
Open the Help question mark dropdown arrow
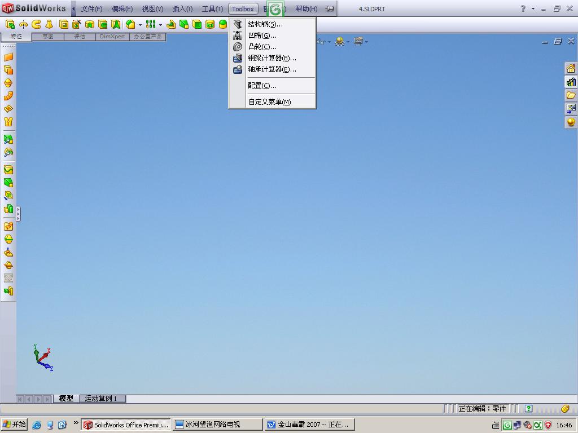533,9
